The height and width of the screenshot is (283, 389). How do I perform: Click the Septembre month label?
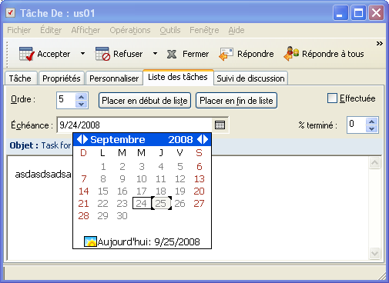click(118, 139)
